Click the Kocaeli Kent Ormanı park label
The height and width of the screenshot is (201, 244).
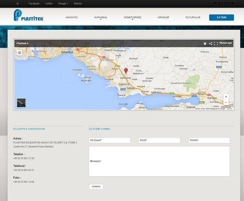point(180,83)
